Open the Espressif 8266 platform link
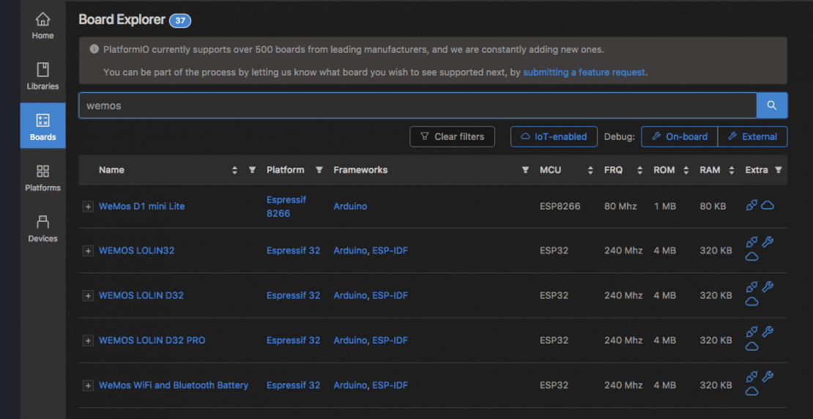 click(x=286, y=207)
